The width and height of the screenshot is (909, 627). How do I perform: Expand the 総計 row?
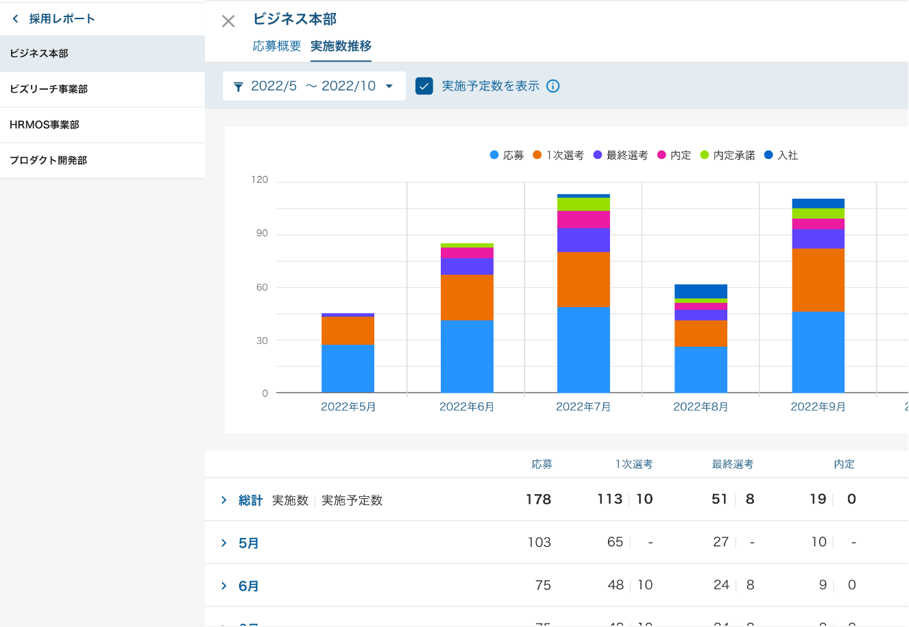click(223, 500)
